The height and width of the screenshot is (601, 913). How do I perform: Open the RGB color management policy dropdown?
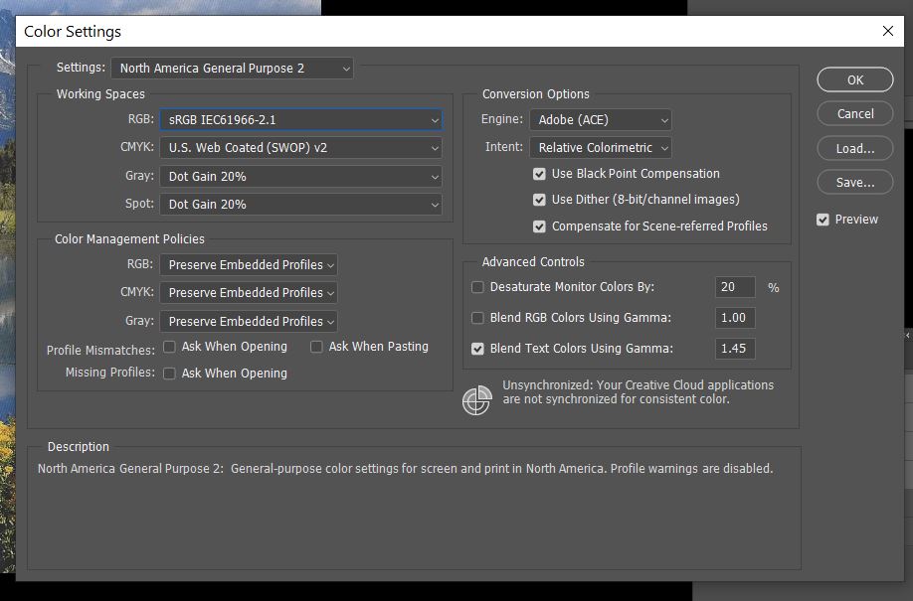click(248, 265)
